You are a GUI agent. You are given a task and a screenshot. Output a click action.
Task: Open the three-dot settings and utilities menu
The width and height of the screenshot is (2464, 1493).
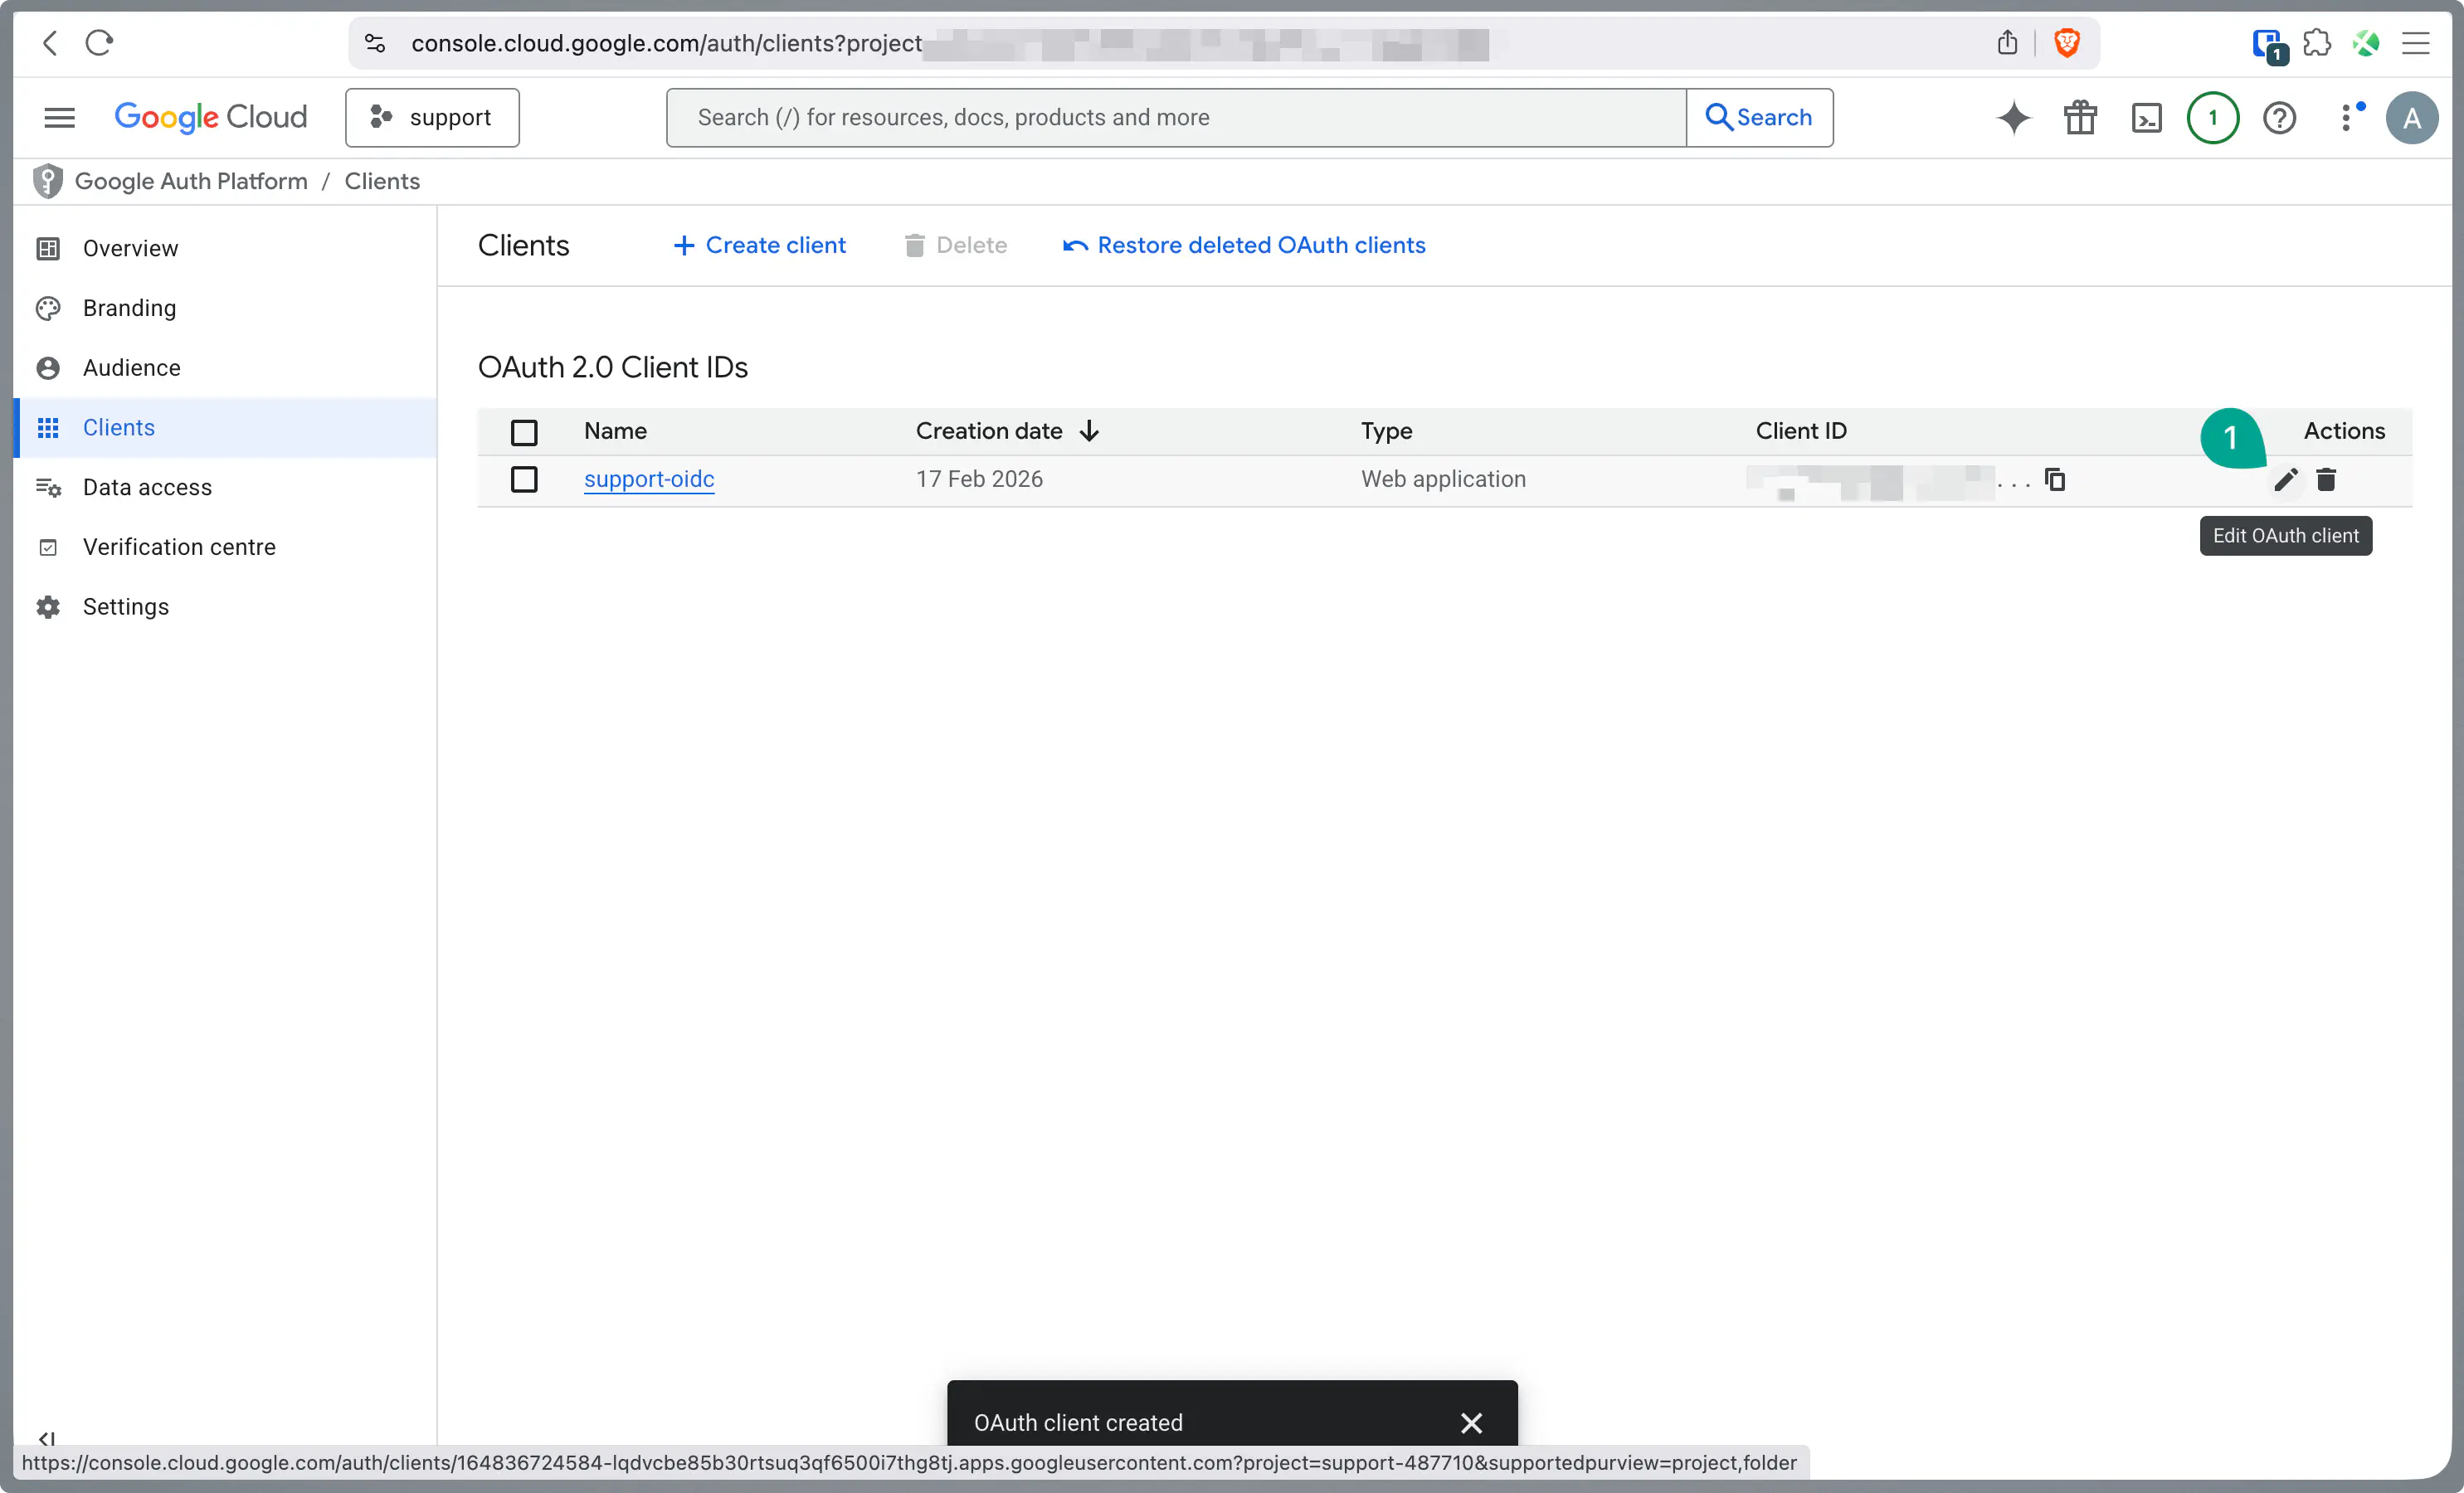[x=2346, y=118]
